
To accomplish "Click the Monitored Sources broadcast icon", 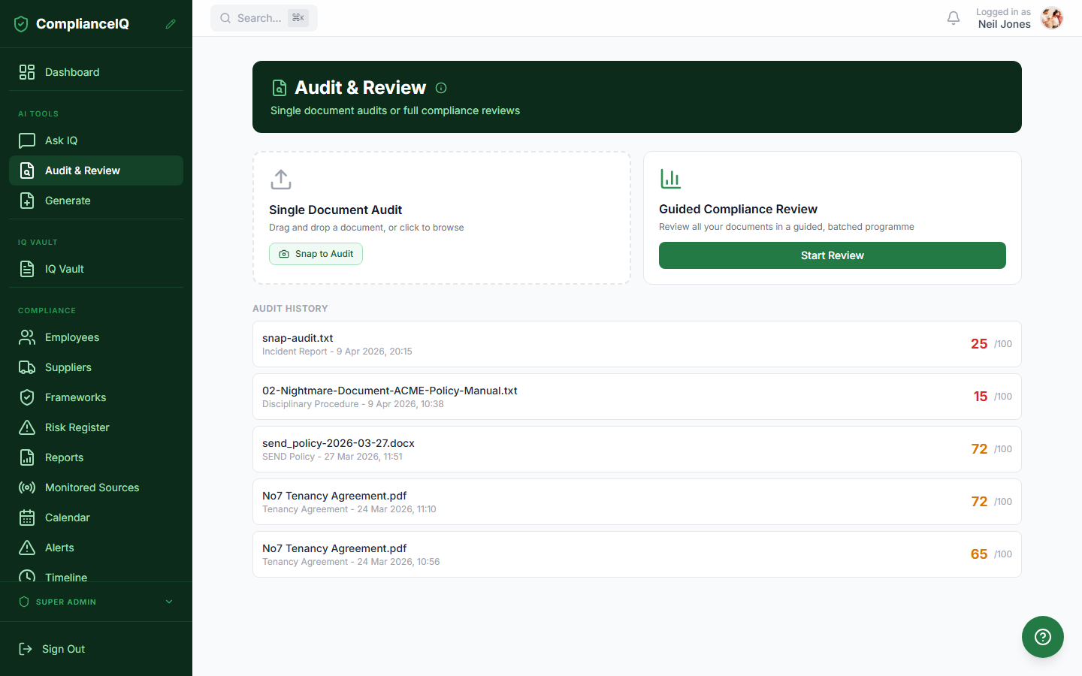I will click(27, 487).
